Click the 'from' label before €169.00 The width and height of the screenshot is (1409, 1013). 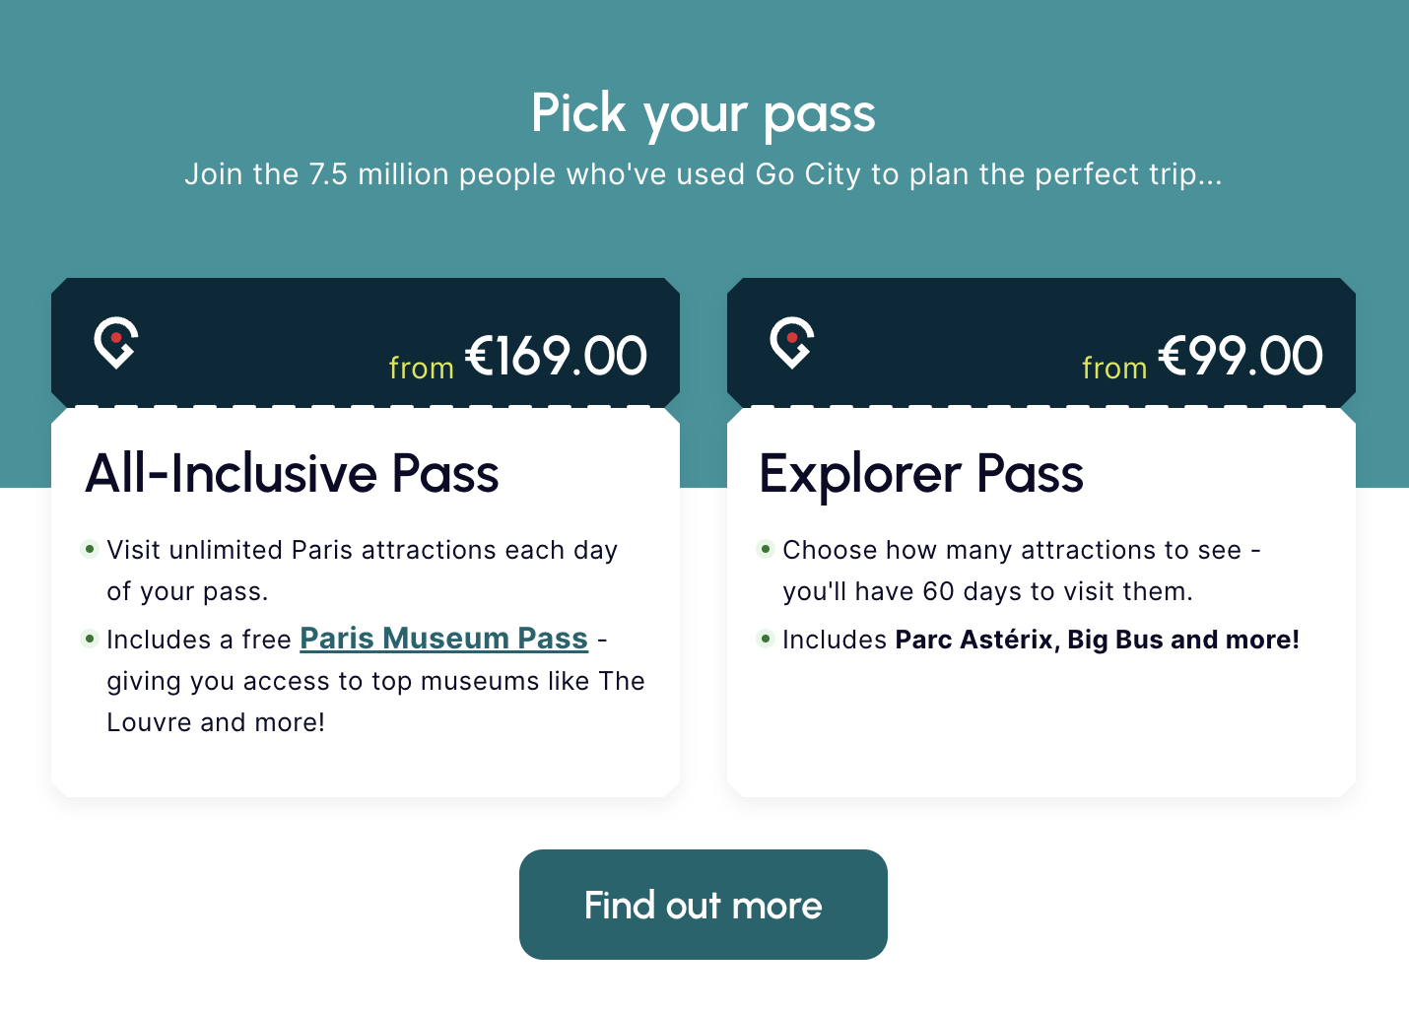[421, 368]
